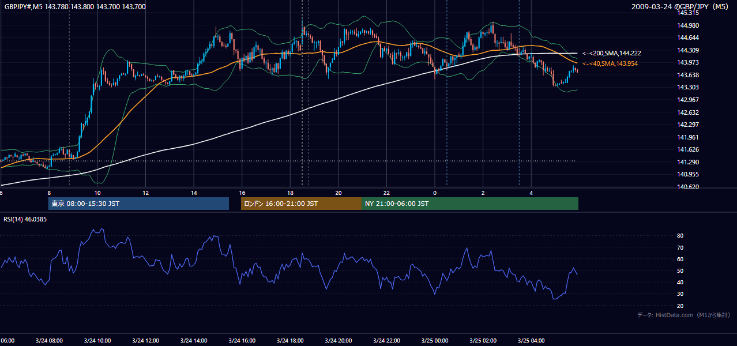This screenshot has width=737, height=346.
Task: Click the NY 21:00-06:00 JST session bar
Action: click(x=470, y=204)
